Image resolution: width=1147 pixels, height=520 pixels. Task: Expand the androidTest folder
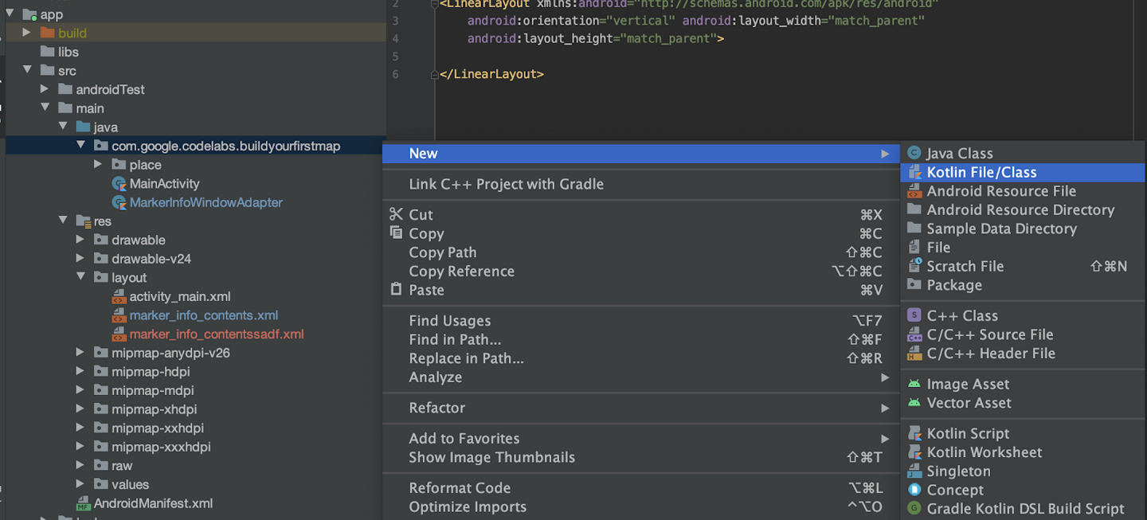pos(45,89)
